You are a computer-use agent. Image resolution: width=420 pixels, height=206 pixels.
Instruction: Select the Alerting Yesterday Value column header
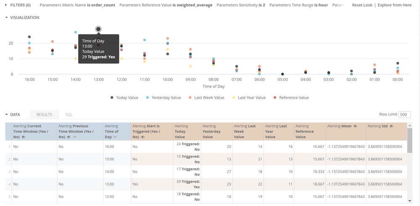(217, 131)
